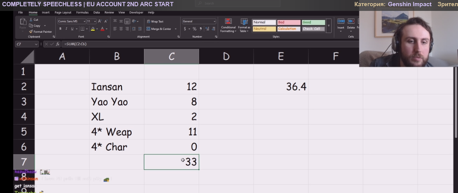Switch to the Insert tab
This screenshot has height=193, width=458.
tap(46, 12)
